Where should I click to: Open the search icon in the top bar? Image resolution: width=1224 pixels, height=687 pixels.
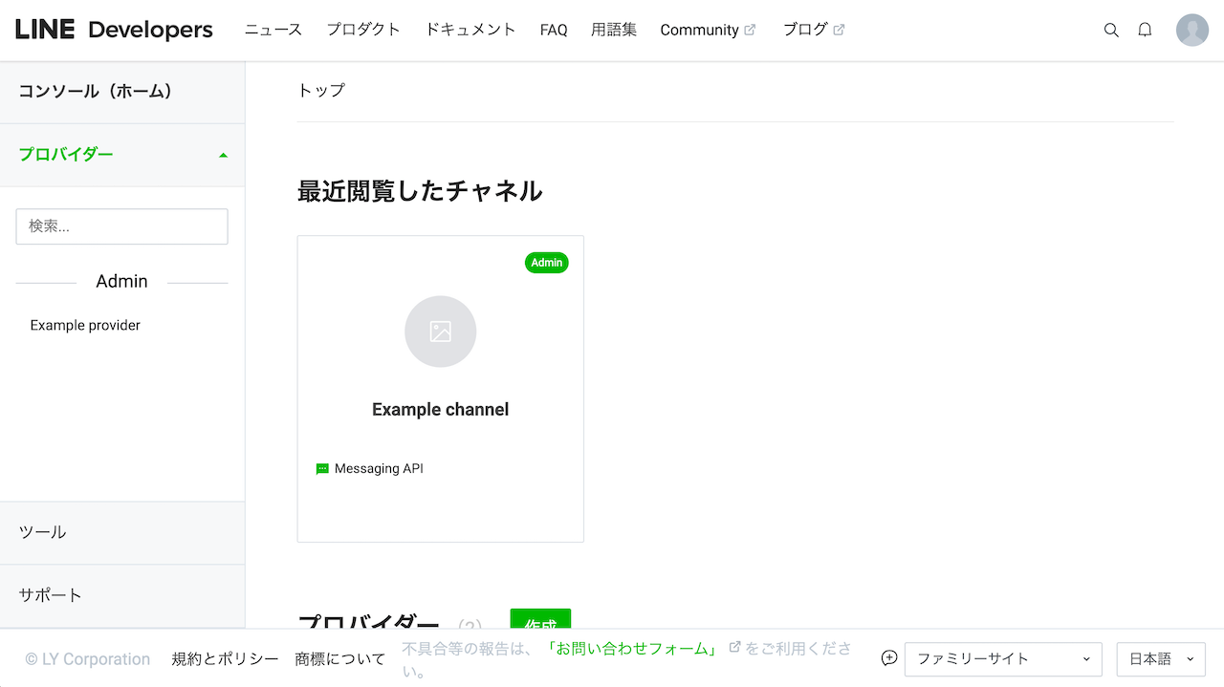pyautogui.click(x=1111, y=30)
